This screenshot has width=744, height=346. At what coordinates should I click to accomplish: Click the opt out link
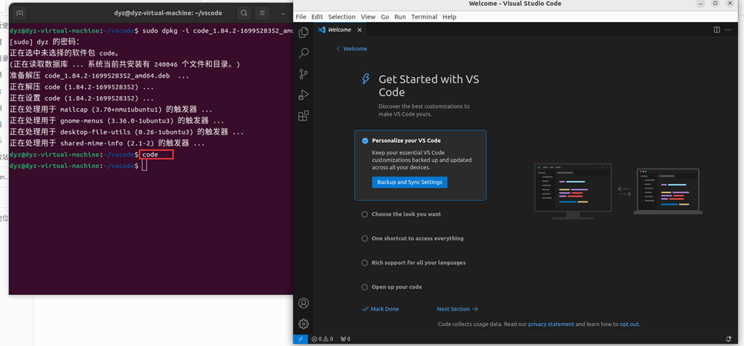pos(629,325)
